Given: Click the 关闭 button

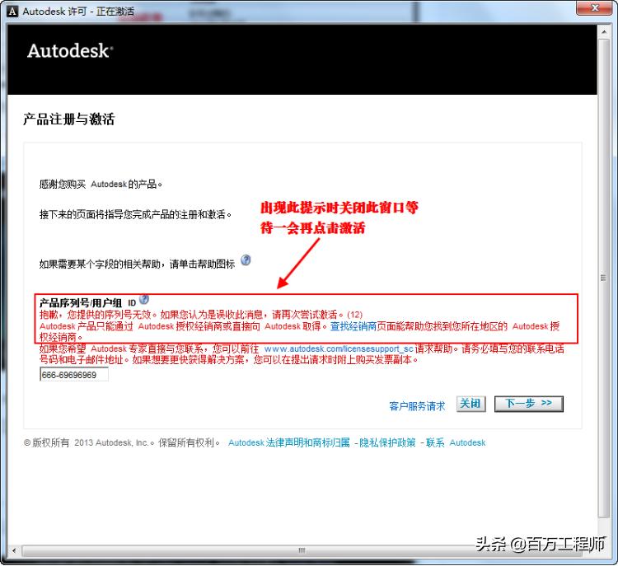Looking at the screenshot, I should tap(471, 404).
